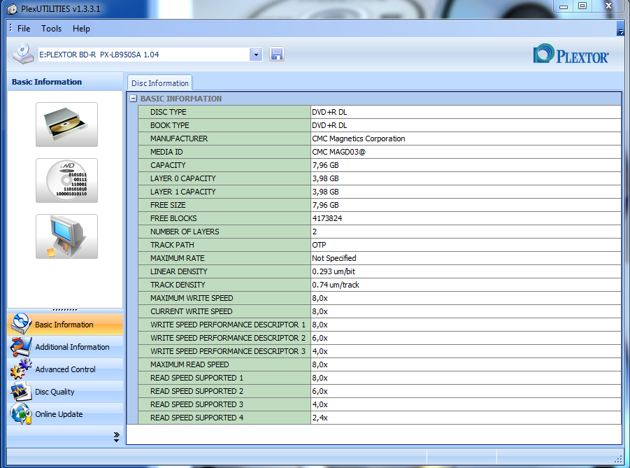Open the drive tray information thumbnail
Screen dimensions: 630x468
66,125
